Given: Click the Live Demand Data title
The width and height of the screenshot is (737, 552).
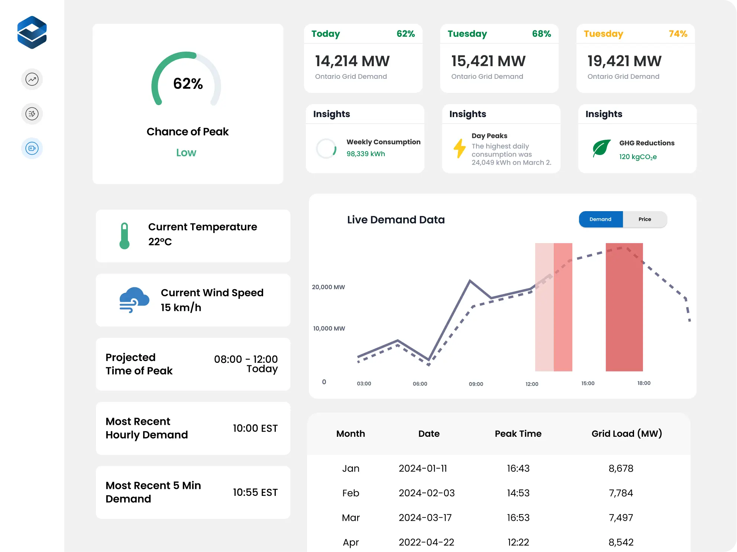Looking at the screenshot, I should coord(396,220).
